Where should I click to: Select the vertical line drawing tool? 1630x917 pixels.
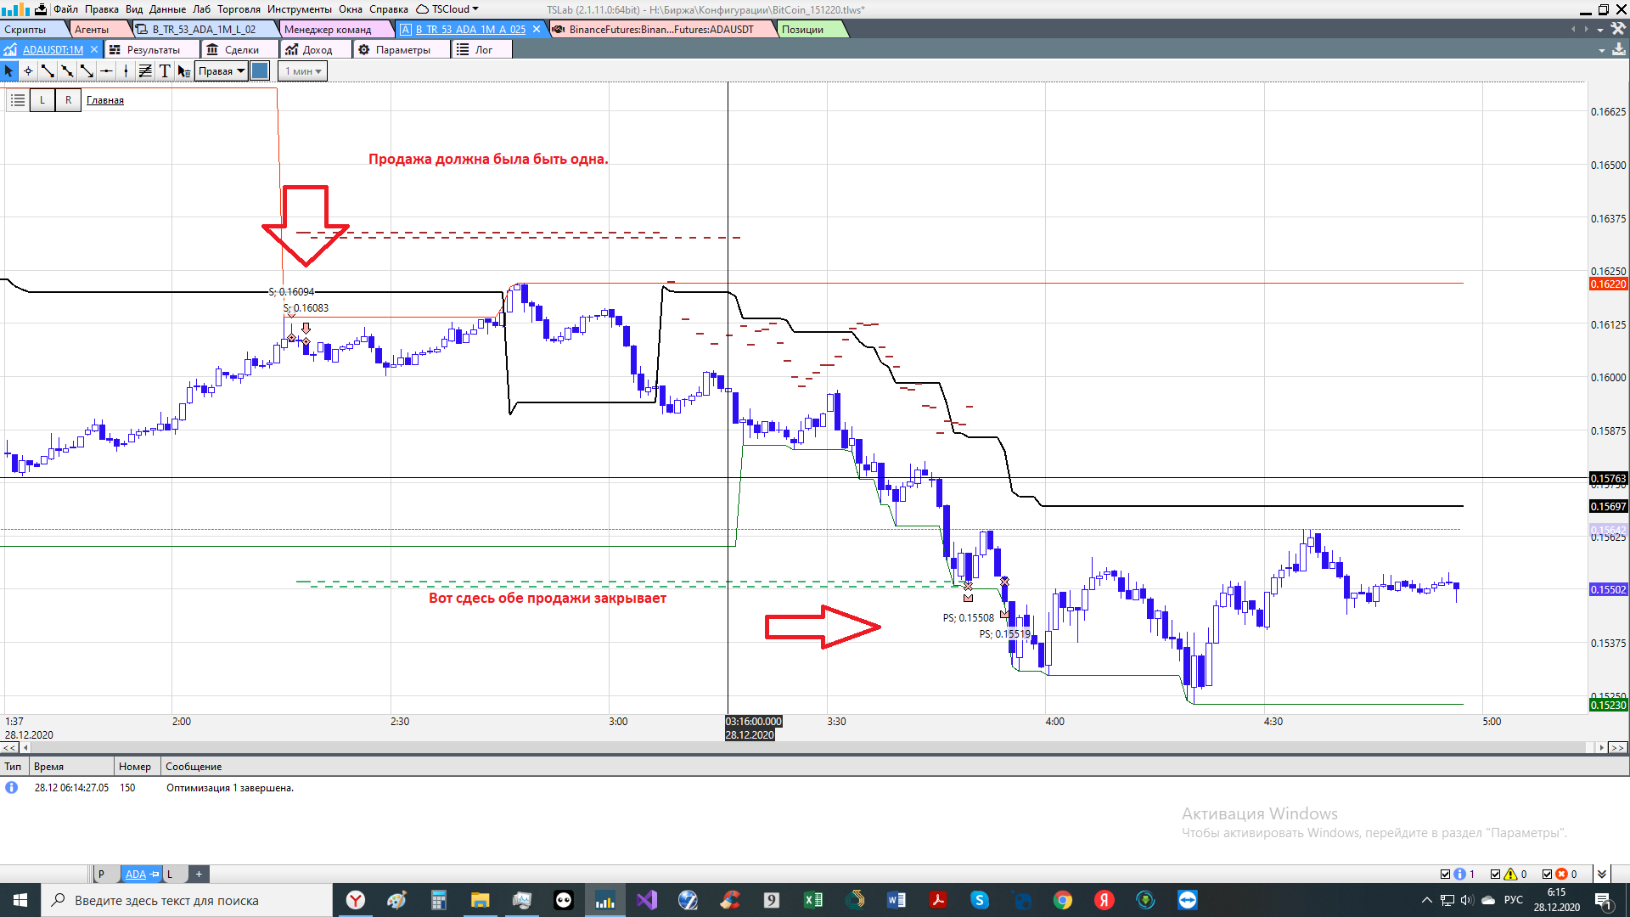(x=126, y=71)
